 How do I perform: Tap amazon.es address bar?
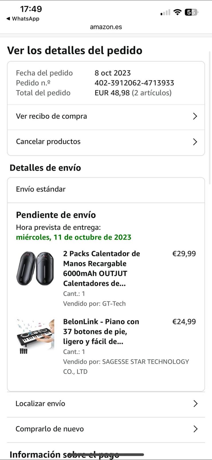click(x=106, y=27)
